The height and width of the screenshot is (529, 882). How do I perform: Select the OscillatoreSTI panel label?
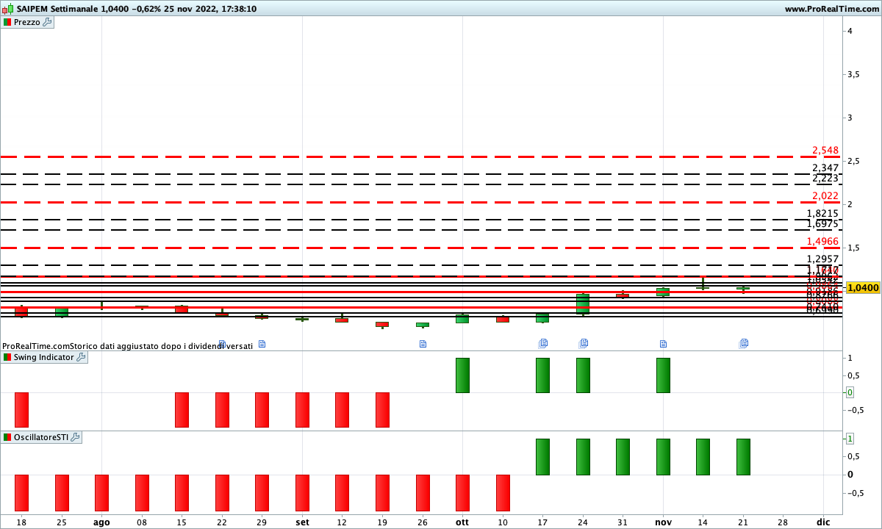pos(40,437)
